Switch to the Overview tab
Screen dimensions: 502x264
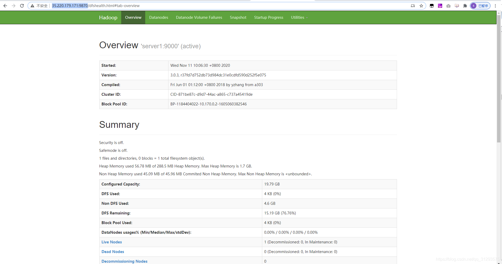[x=133, y=17]
